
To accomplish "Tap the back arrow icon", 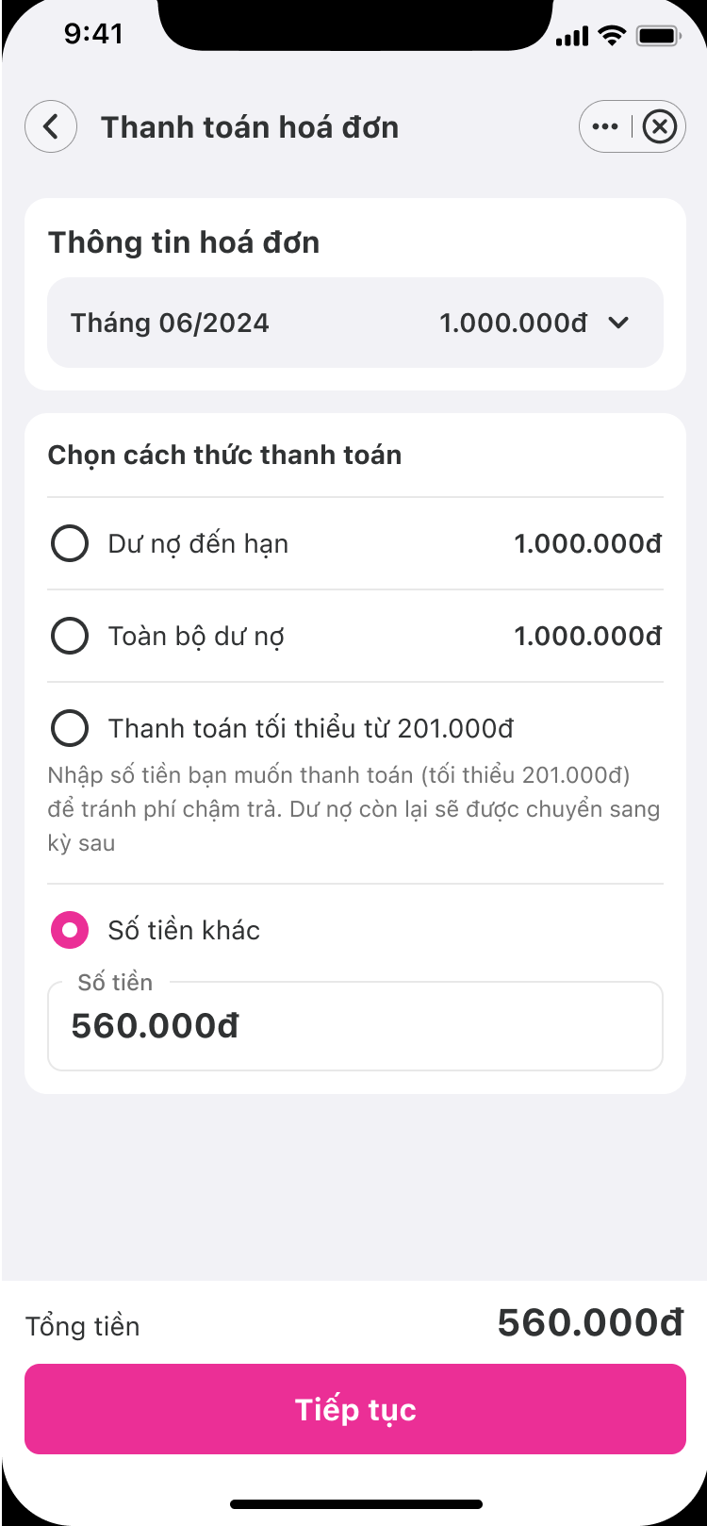I will [51, 126].
